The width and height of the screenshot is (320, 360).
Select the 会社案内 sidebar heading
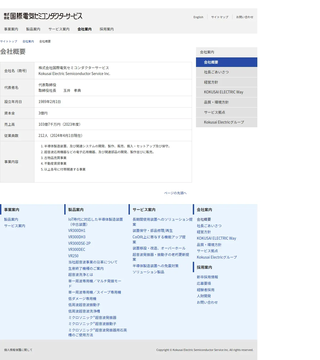pos(227,52)
